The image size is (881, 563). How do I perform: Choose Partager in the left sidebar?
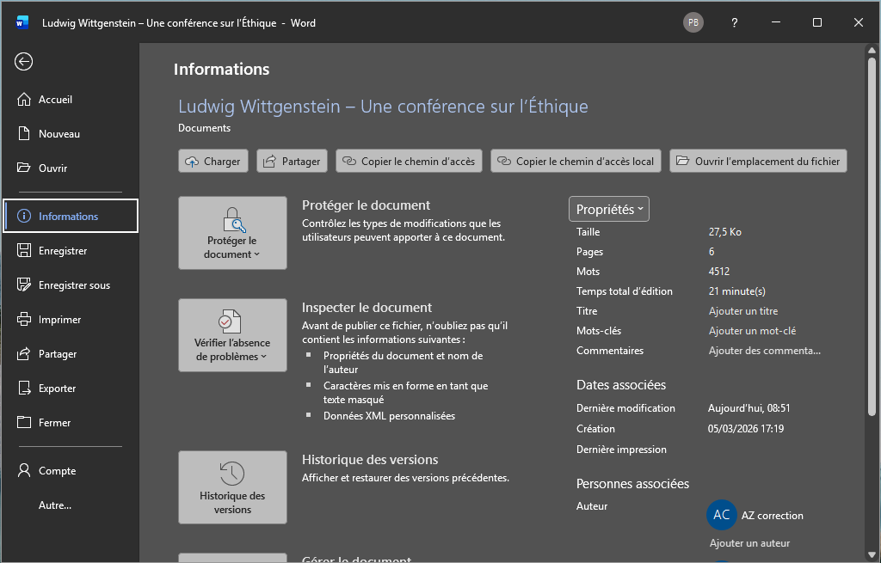point(58,354)
